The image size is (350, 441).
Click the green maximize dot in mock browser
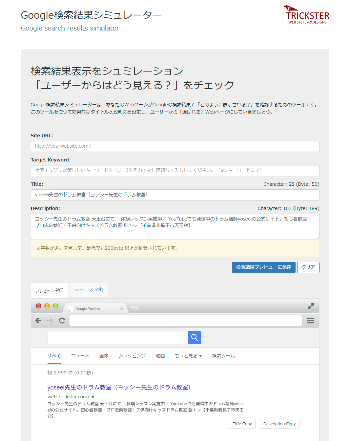[55, 306]
